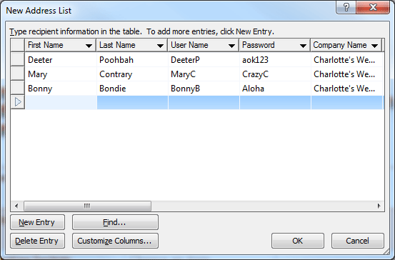Click the Company Name column header

click(346, 45)
